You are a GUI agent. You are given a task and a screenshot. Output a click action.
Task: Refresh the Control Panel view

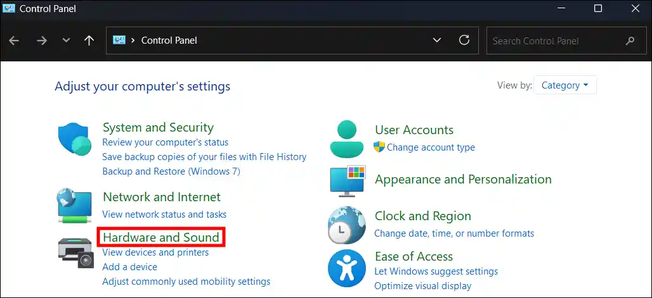tap(464, 40)
